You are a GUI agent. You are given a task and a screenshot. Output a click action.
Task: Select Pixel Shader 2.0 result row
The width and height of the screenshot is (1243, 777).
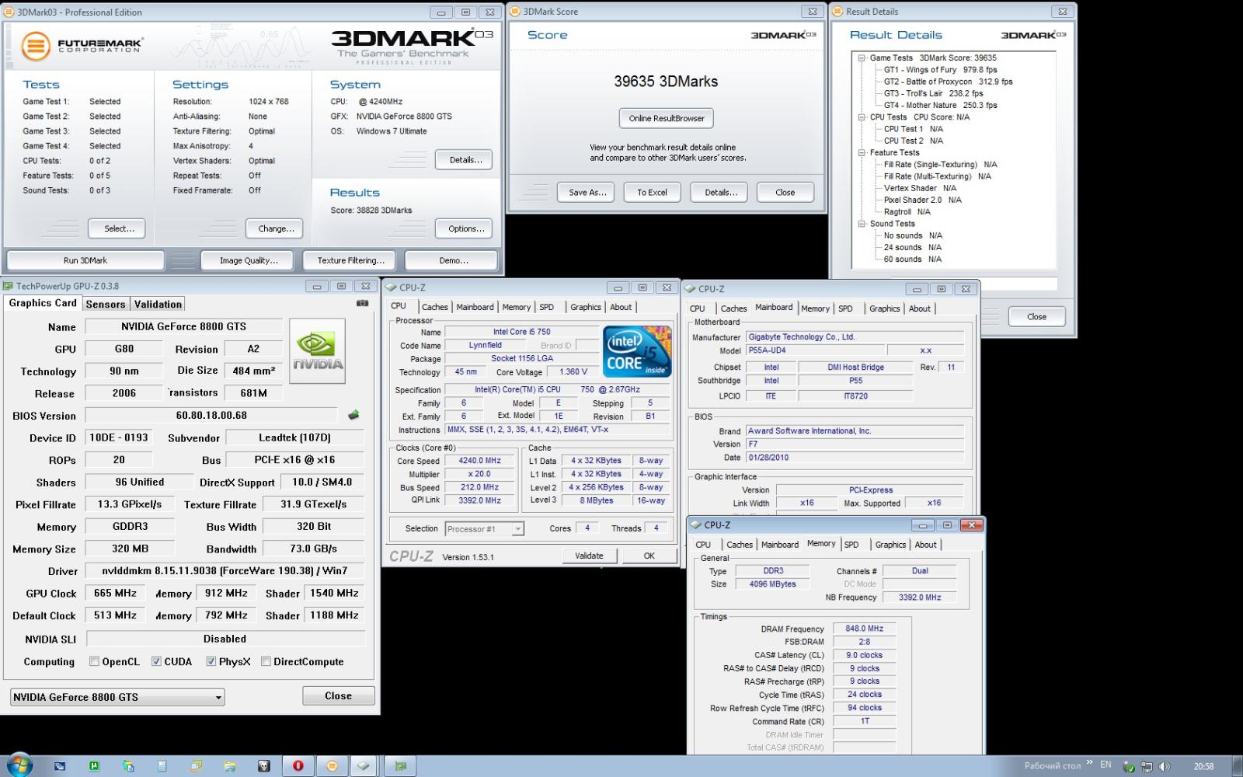pyautogui.click(x=922, y=200)
